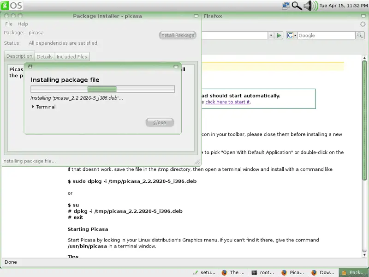Click the Firefox activity throbber icon
This screenshot has height=277, width=369.
[363, 24]
